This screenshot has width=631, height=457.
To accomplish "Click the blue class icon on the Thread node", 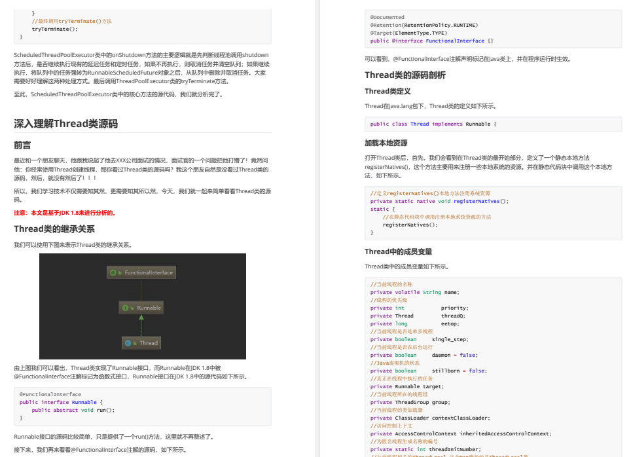I will click(127, 343).
